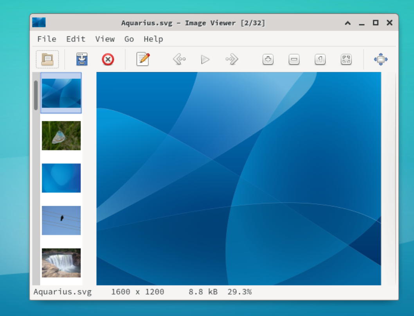
Task: Start the slideshow playback
Action: point(205,59)
